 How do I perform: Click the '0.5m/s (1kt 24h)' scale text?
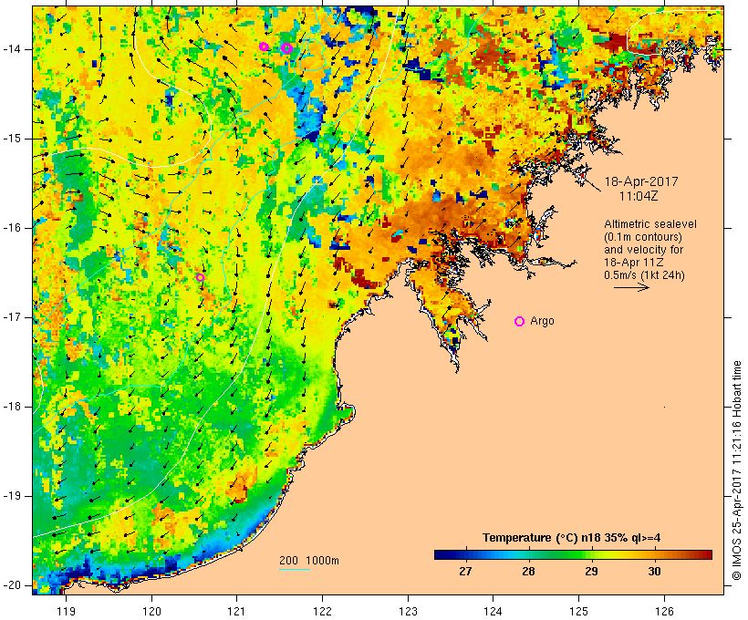coord(644,275)
